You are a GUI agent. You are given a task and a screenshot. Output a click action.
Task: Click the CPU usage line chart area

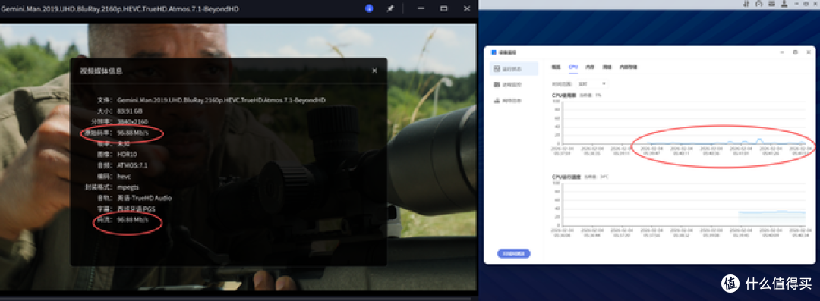tap(683, 123)
